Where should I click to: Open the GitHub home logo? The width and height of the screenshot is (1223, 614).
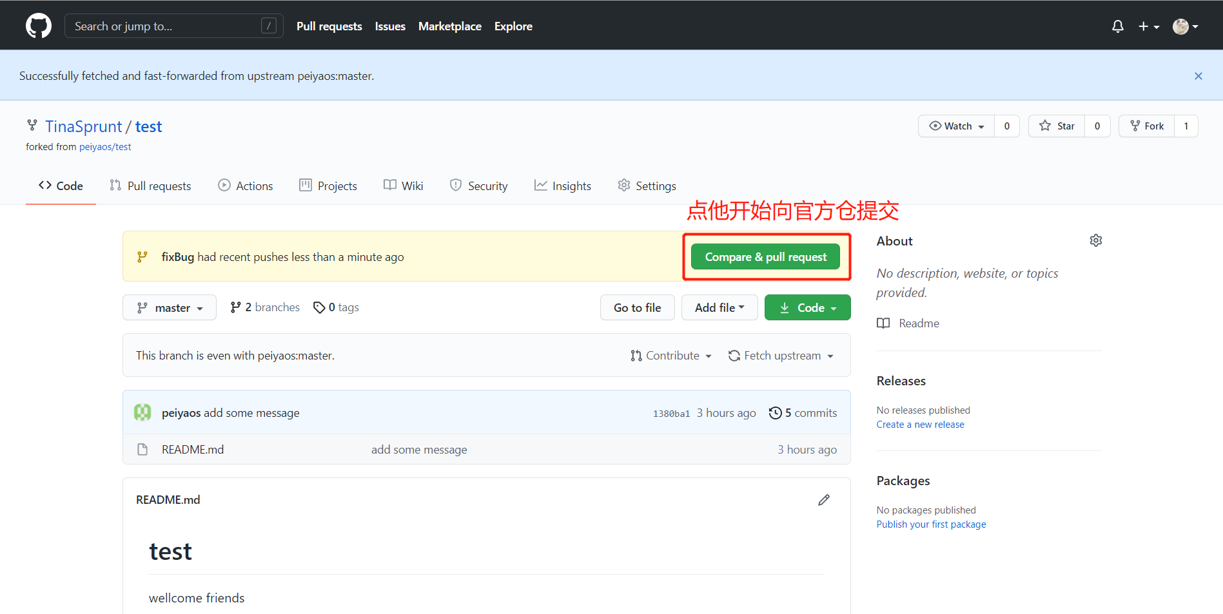coord(39,26)
